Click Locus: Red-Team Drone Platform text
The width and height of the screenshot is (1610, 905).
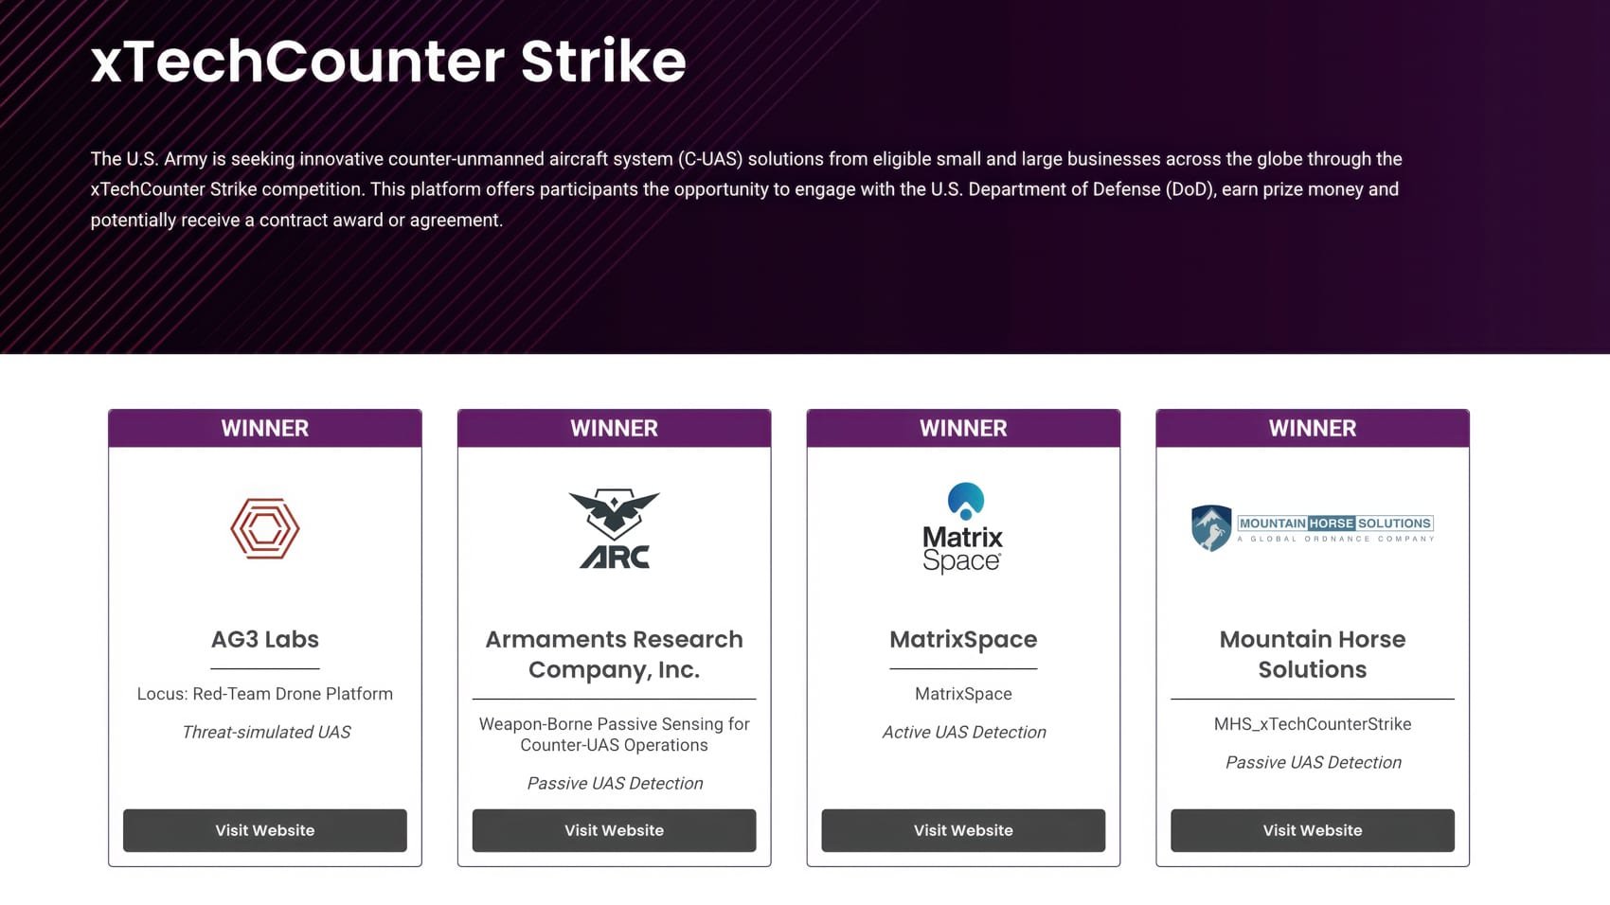pyautogui.click(x=264, y=694)
